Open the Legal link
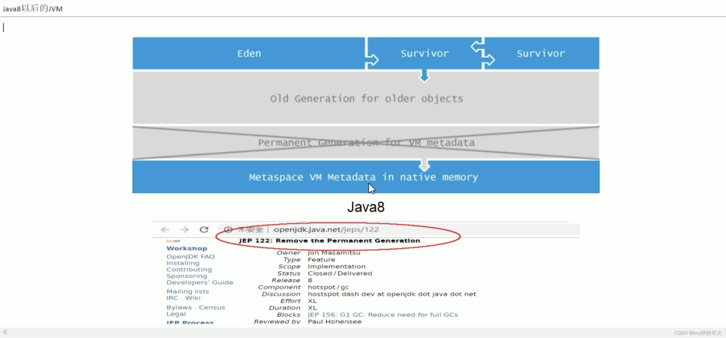Image resolution: width=726 pixels, height=338 pixels. click(176, 314)
